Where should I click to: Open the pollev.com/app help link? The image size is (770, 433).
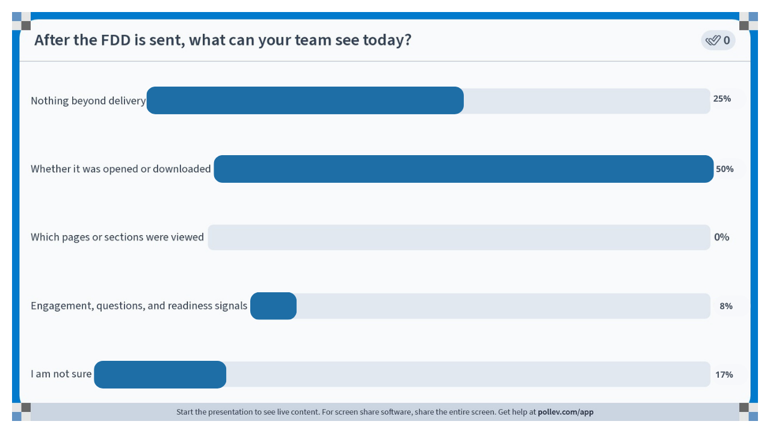565,412
